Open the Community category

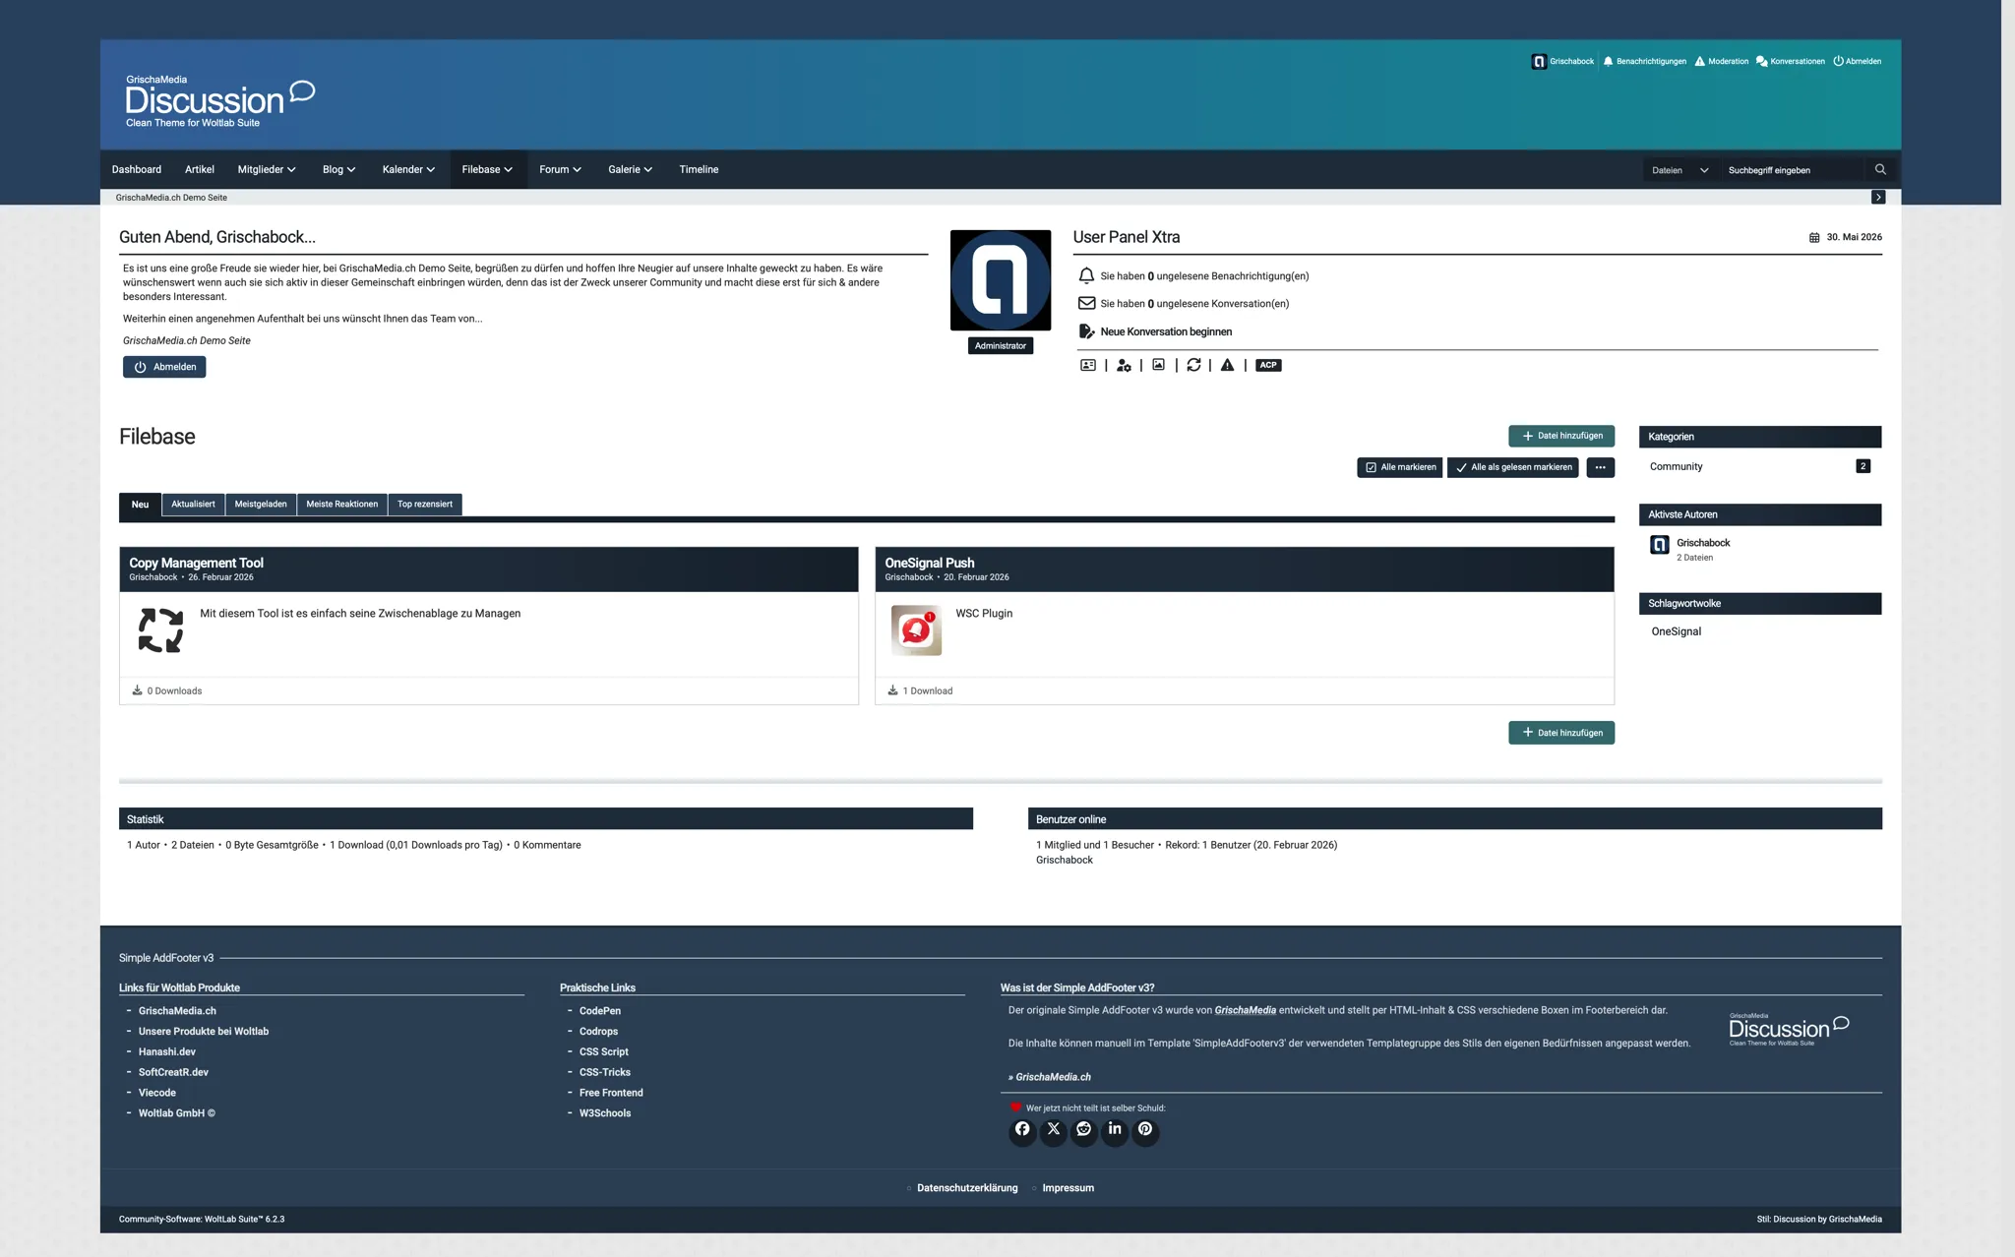pyautogui.click(x=1676, y=466)
